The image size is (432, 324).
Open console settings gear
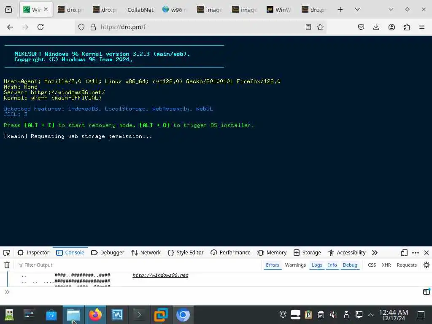point(427,265)
